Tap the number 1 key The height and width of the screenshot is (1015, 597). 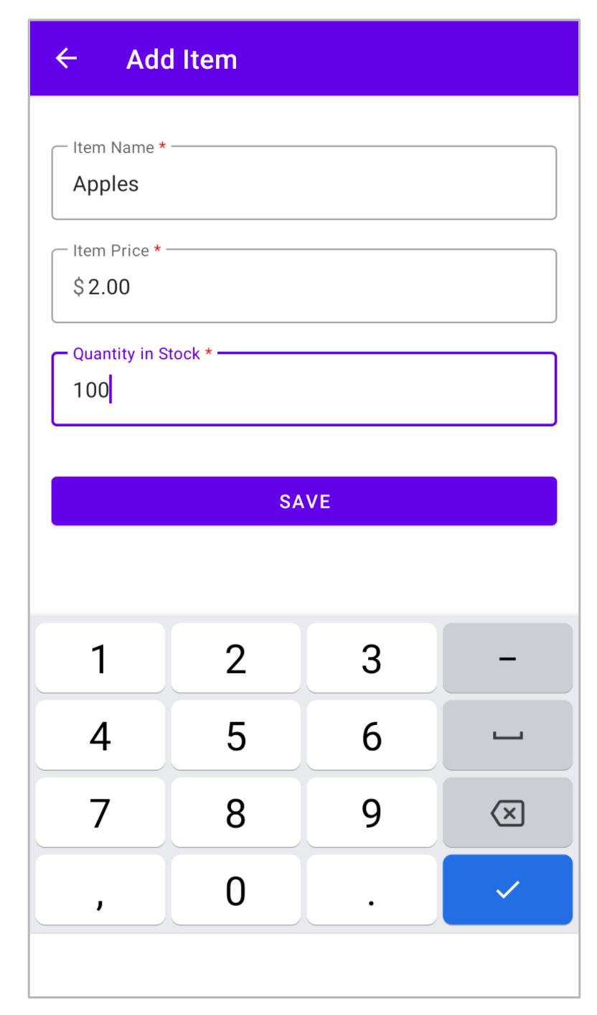point(100,658)
